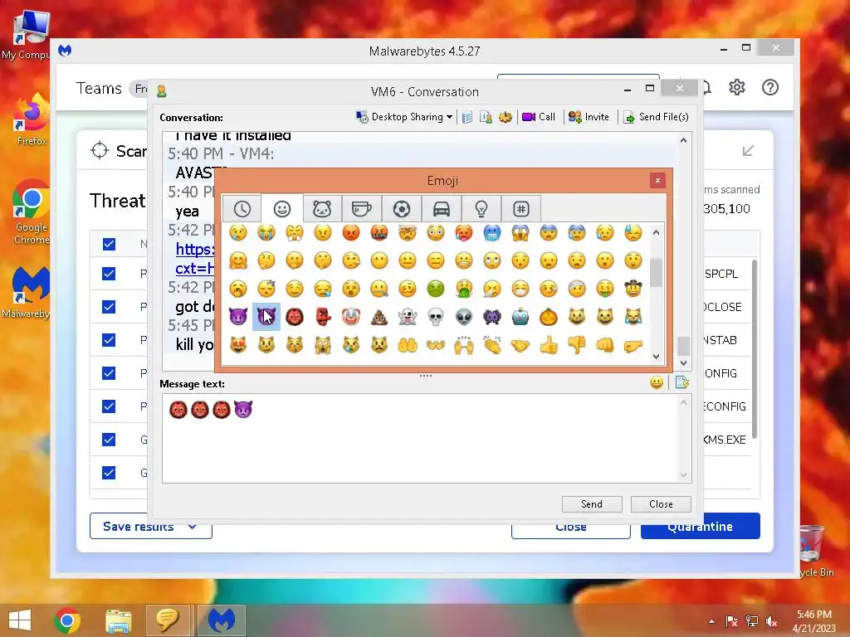Switch to smileys emoji tab
The width and height of the screenshot is (850, 637).
[x=282, y=208]
